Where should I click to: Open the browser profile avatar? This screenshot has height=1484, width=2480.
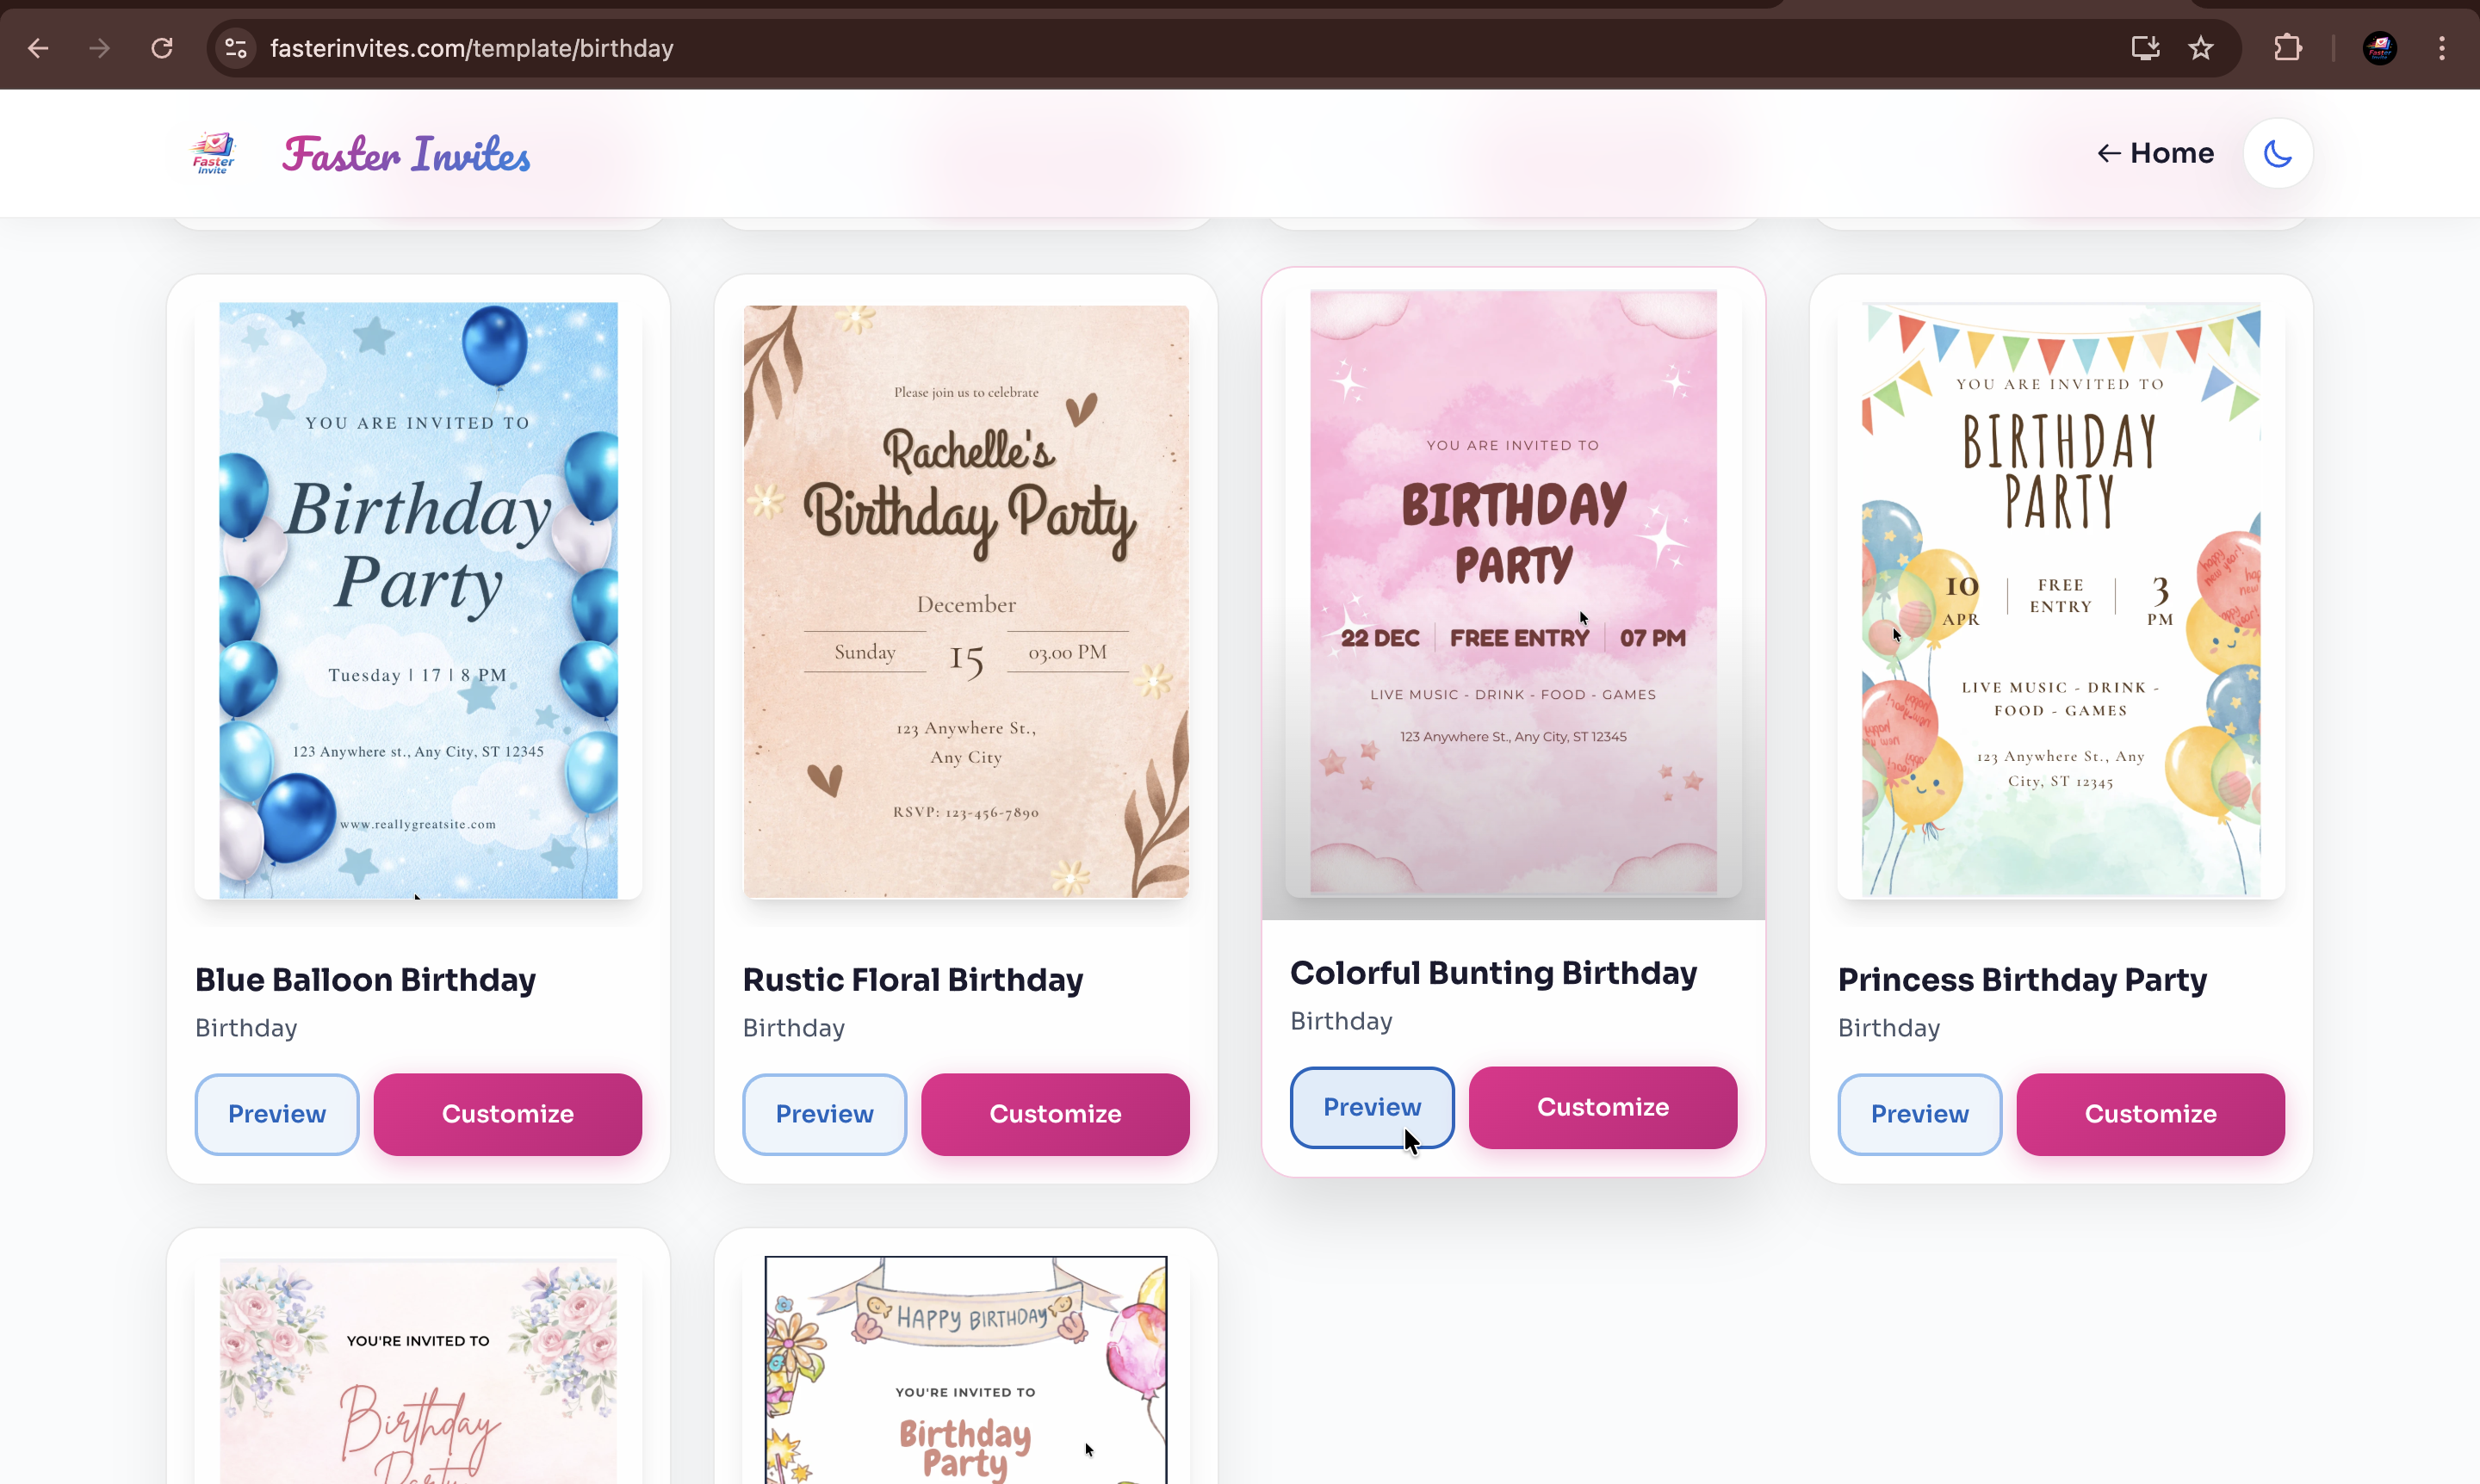click(x=2380, y=48)
